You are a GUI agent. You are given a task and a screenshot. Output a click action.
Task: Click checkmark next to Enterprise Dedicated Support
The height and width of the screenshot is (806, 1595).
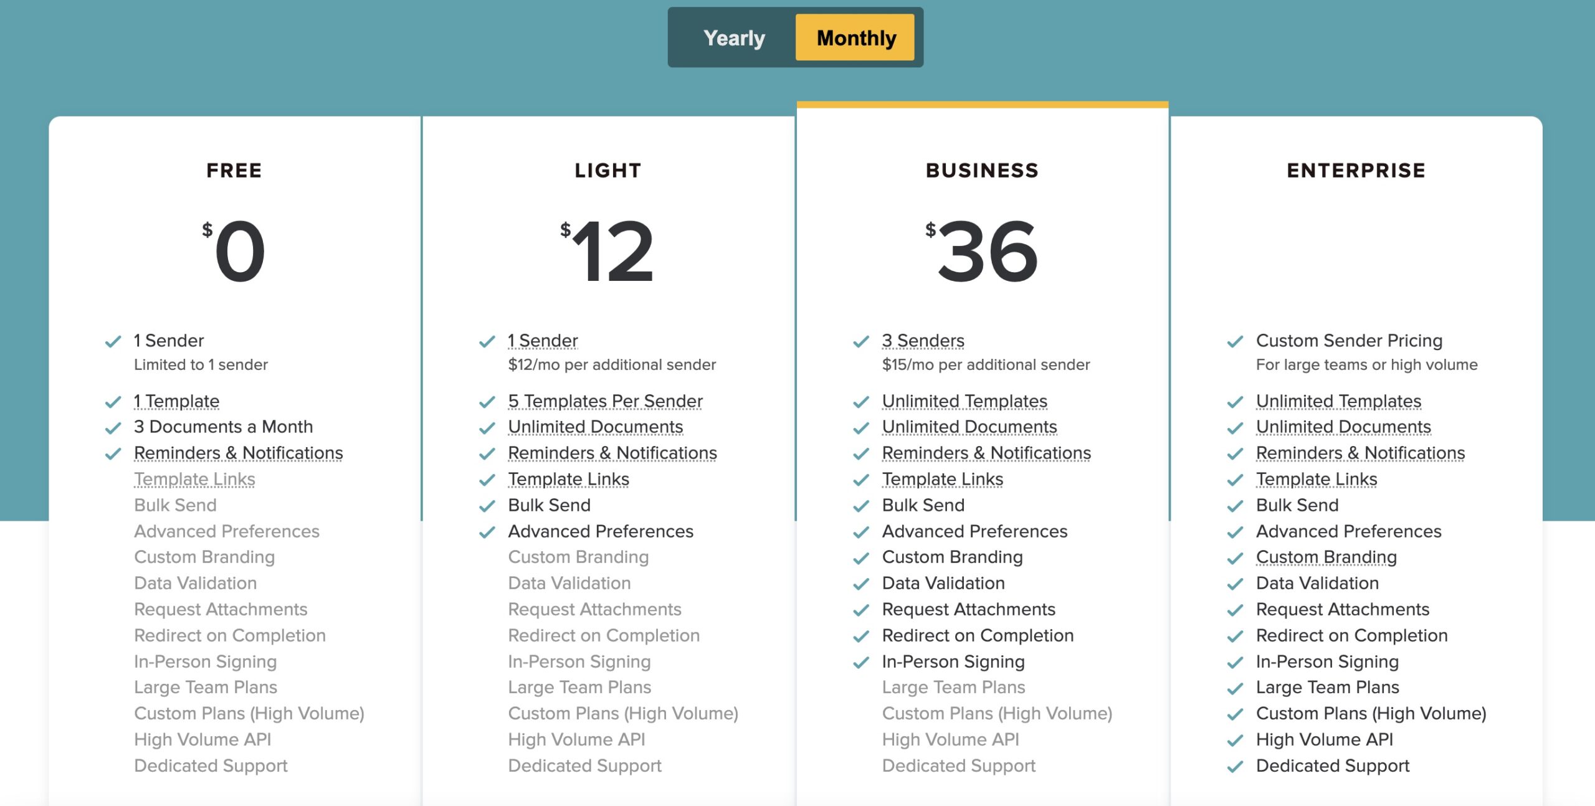point(1235,767)
